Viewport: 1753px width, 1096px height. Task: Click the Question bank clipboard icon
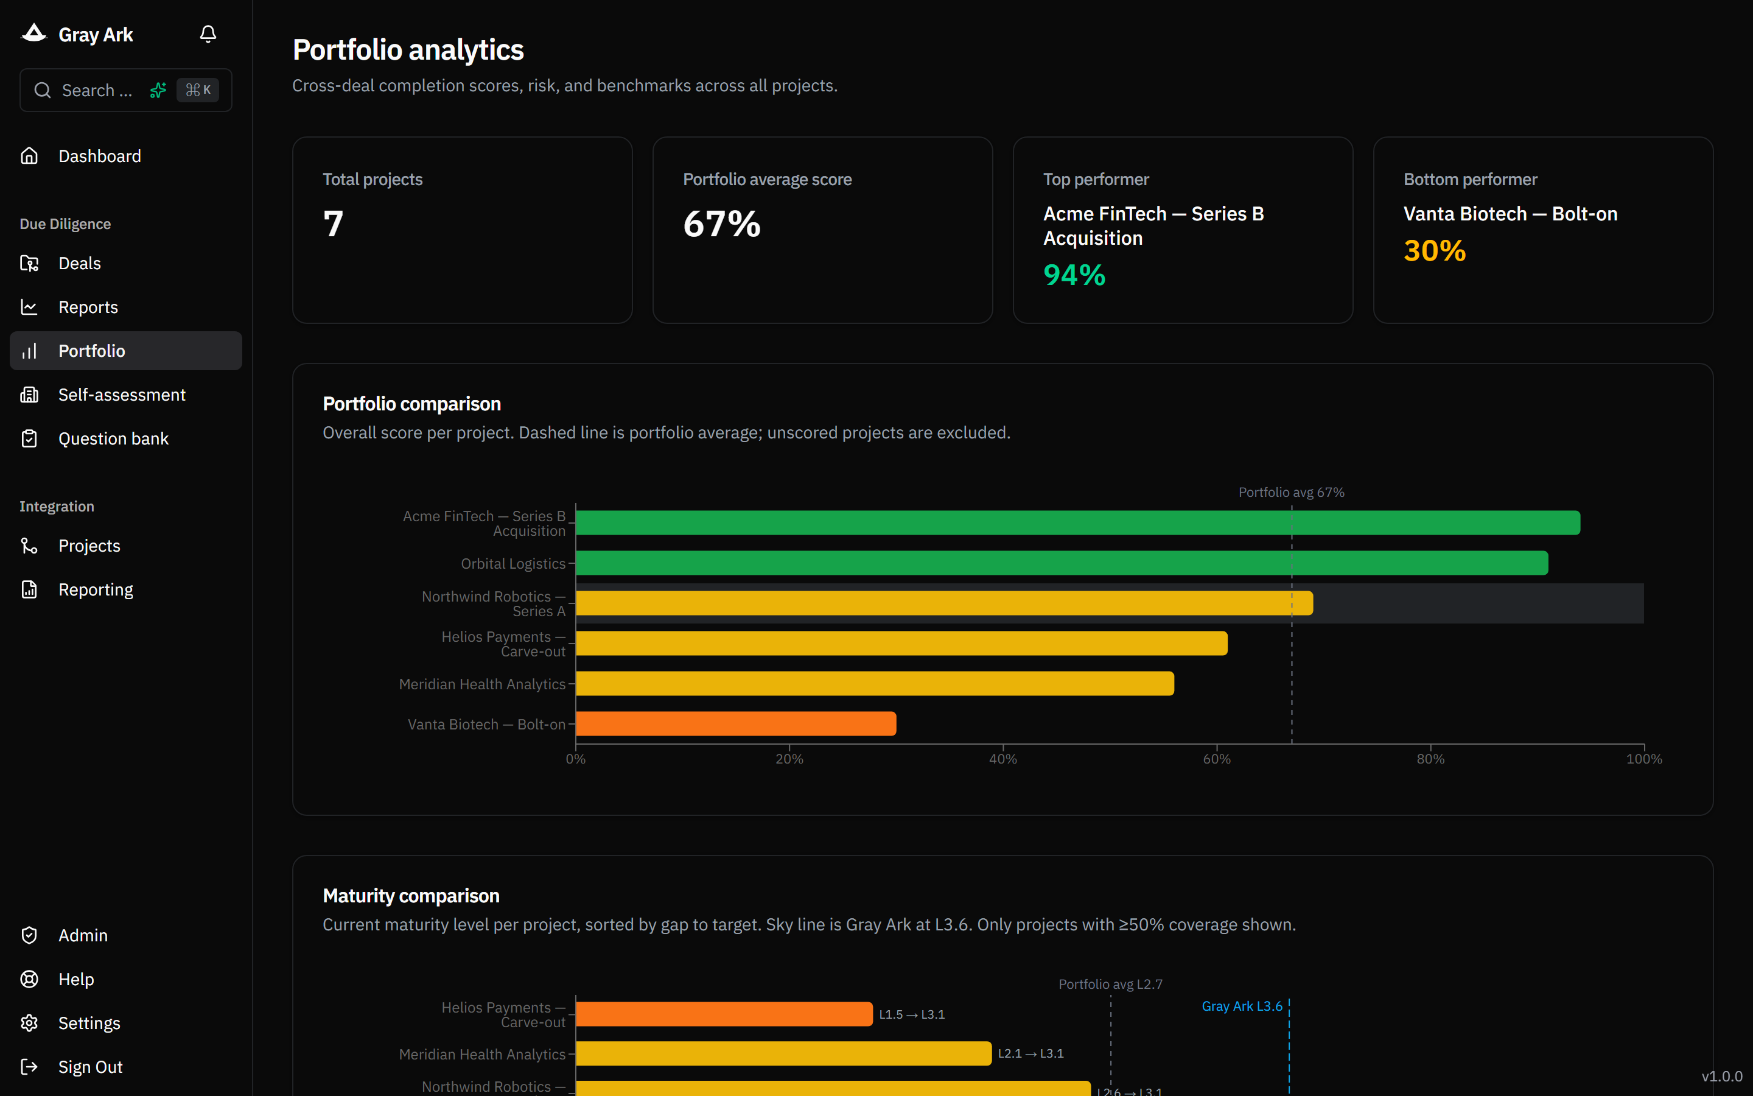(29, 438)
